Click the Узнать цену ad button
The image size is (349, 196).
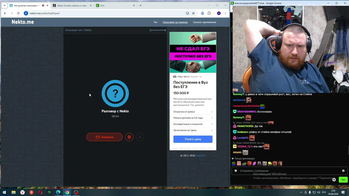(193, 139)
